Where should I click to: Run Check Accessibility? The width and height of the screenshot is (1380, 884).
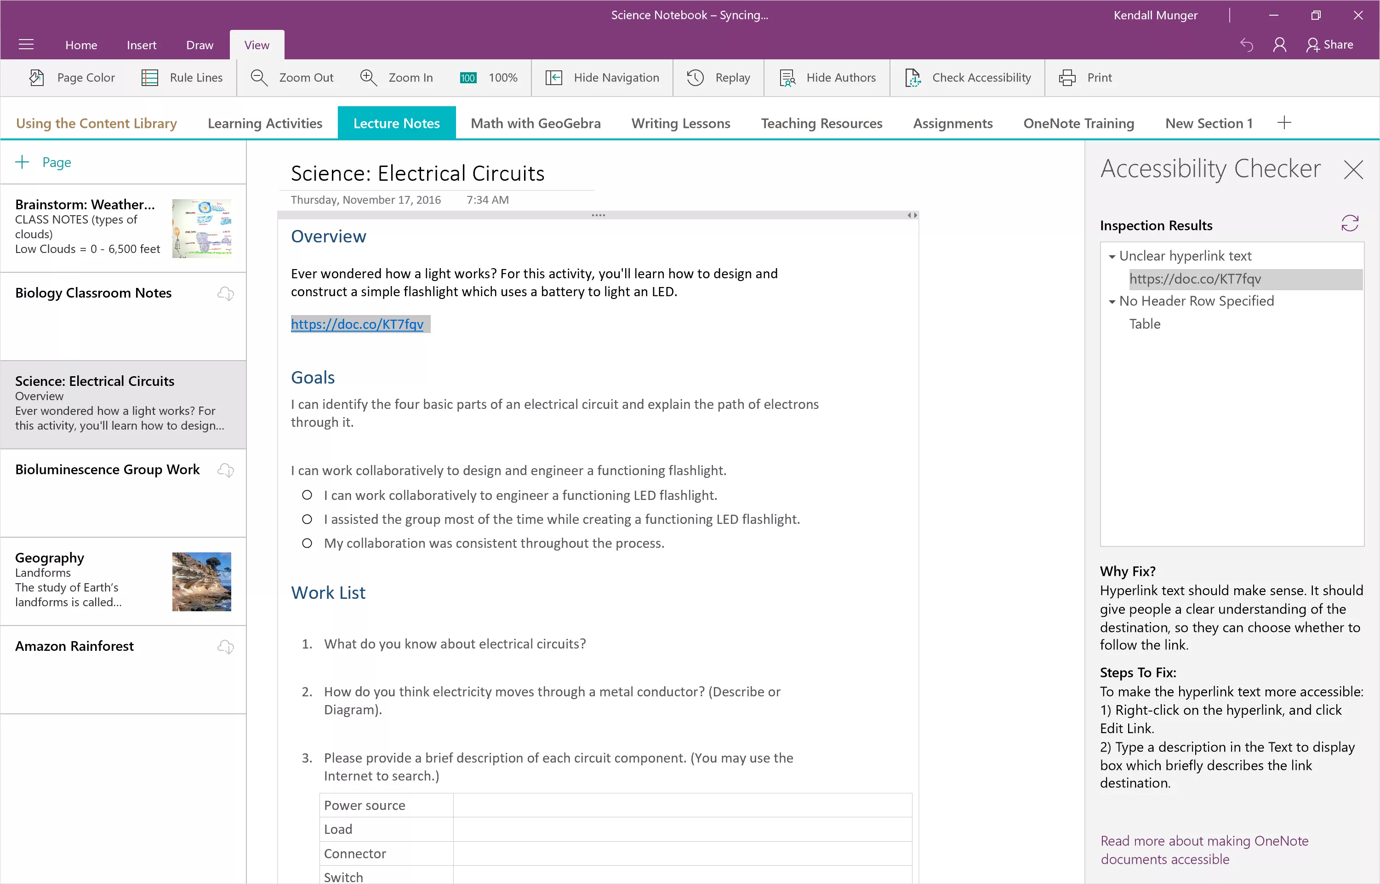click(x=968, y=77)
